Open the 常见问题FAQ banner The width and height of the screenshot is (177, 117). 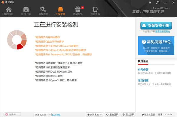click(x=156, y=46)
